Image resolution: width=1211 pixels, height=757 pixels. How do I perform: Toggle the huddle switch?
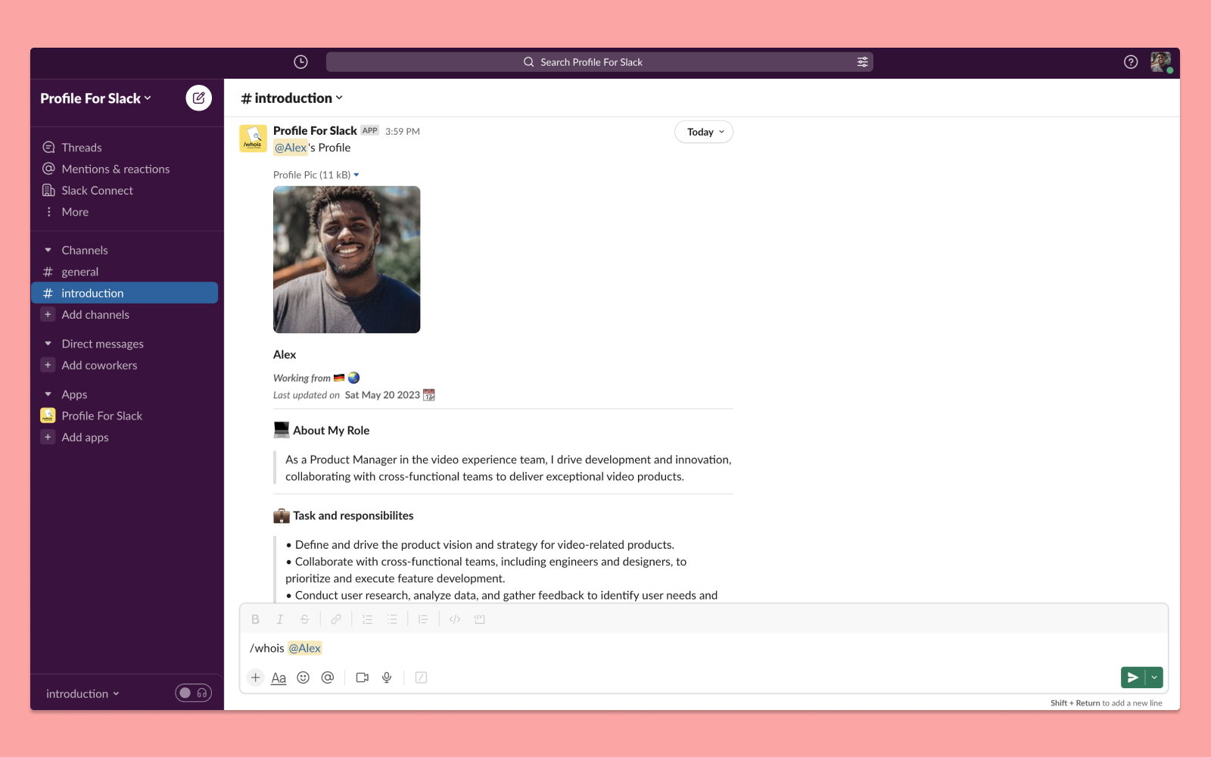pos(193,693)
